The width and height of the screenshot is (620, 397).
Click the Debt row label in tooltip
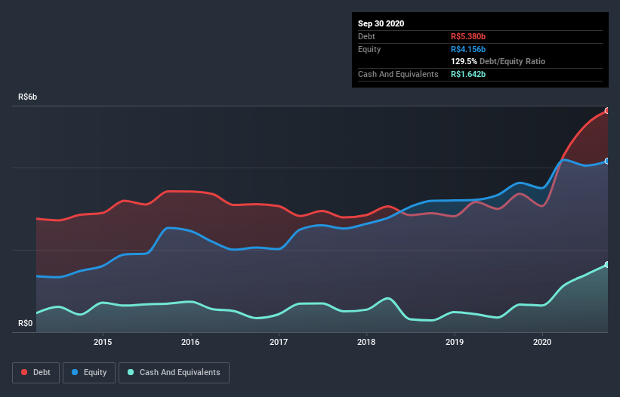pyautogui.click(x=366, y=37)
